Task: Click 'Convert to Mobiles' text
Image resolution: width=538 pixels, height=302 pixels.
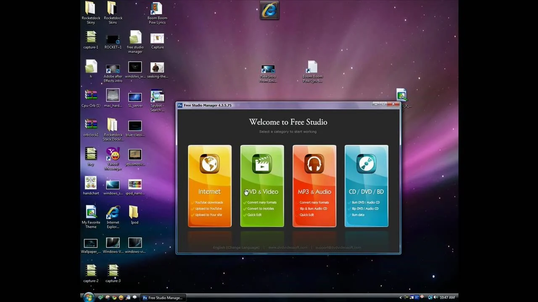Action: (260, 208)
